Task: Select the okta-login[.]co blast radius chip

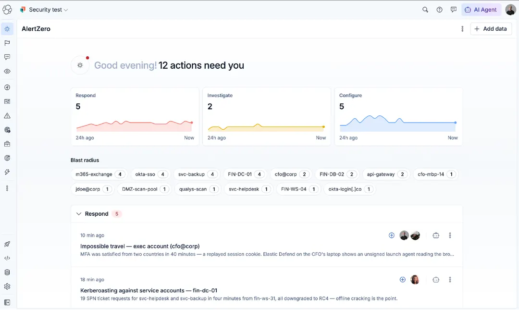Action: pos(349,189)
